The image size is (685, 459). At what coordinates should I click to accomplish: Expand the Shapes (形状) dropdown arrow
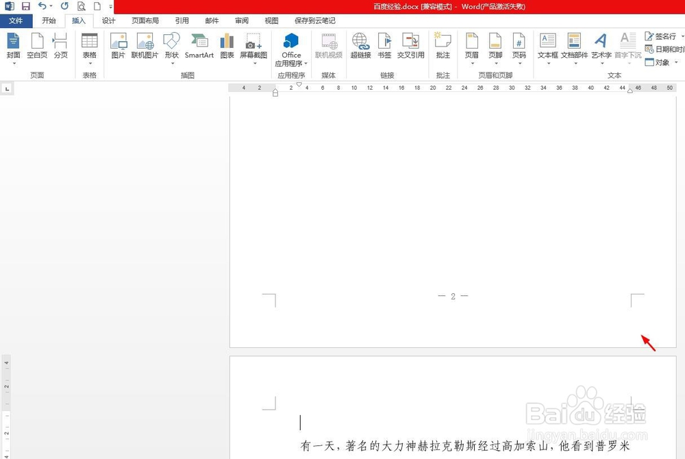[173, 64]
